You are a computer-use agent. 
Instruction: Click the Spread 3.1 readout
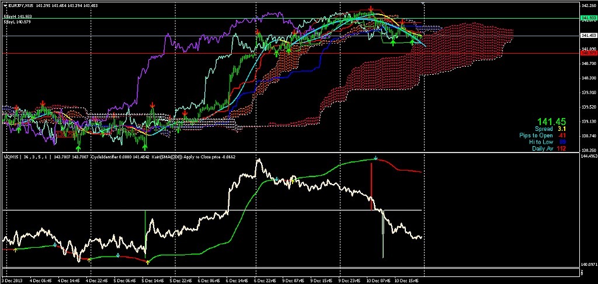click(550, 129)
